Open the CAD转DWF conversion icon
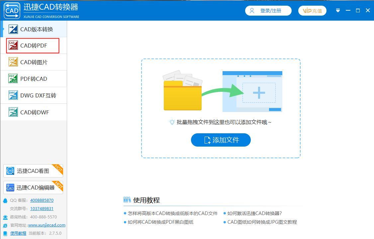 [13, 112]
